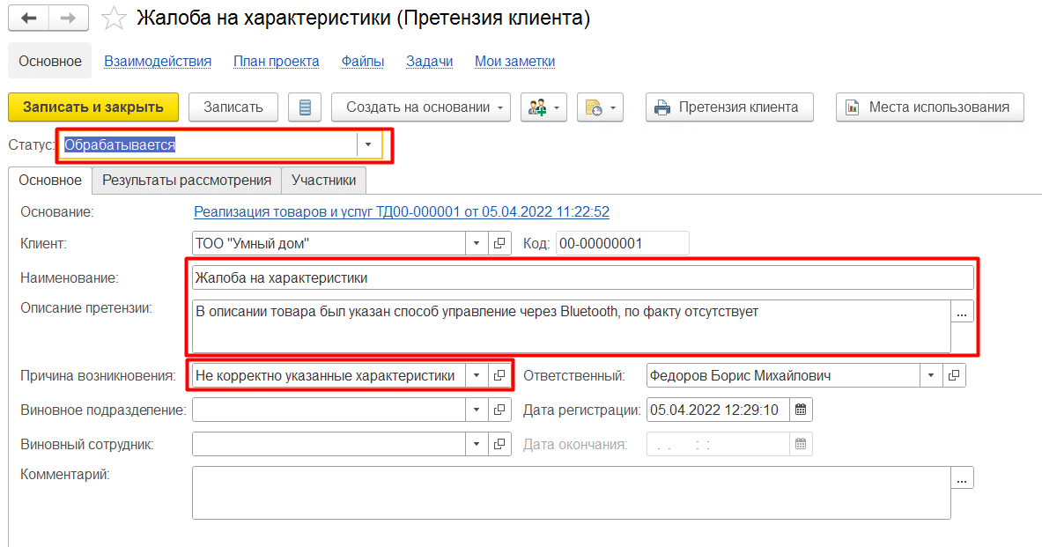Open the participants icon dropdown in toolbar

coord(546,107)
